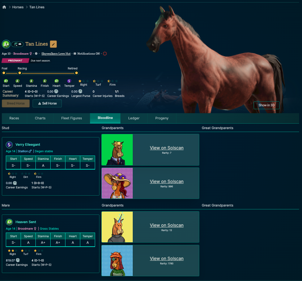Image resolution: width=302 pixels, height=281 pixels.
Task: Click the Breed Horse button
Action: click(x=16, y=103)
